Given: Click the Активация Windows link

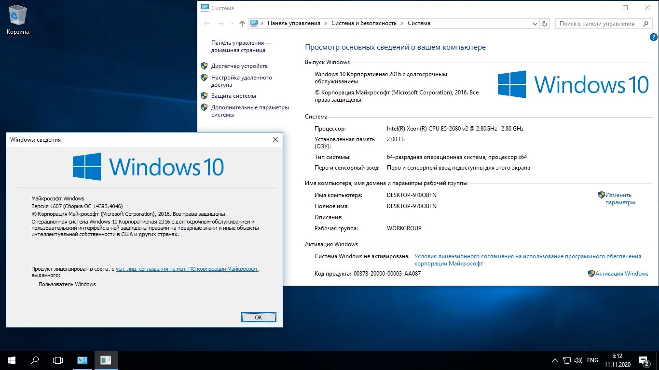Looking at the screenshot, I should pos(622,274).
